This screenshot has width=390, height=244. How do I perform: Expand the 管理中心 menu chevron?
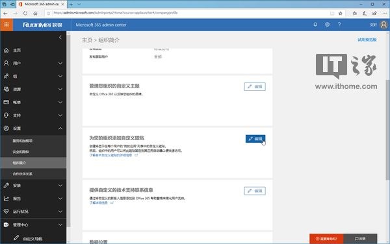coord(60,225)
